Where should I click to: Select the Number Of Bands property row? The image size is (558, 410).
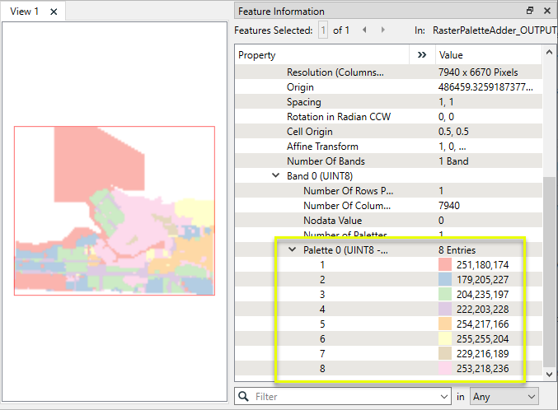(326, 161)
